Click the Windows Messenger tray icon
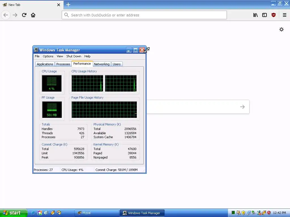 (x=259, y=213)
